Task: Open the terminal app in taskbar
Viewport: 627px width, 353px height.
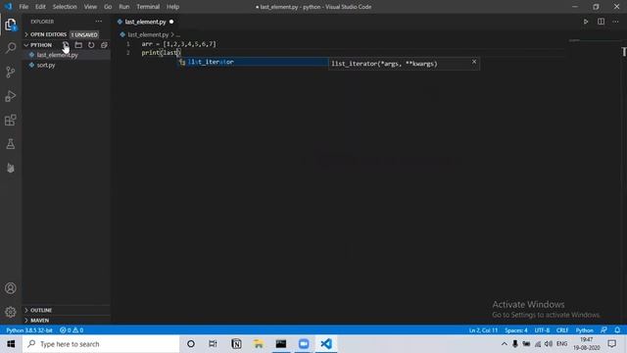Action: pyautogui.click(x=281, y=344)
